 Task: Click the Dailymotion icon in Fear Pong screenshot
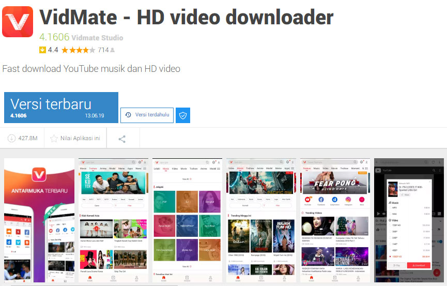pos(335,200)
